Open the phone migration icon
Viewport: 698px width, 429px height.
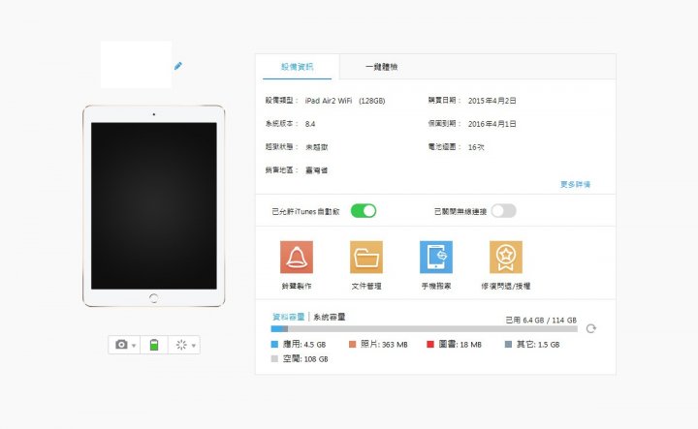436,257
